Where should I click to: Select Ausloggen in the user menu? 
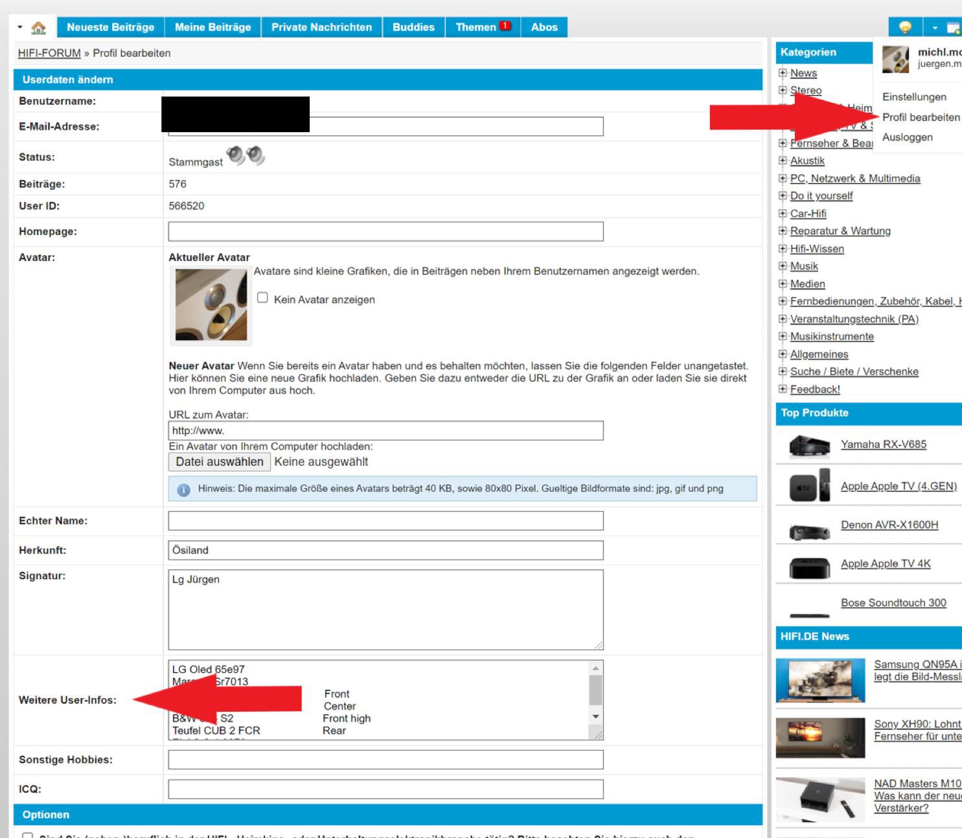[907, 137]
